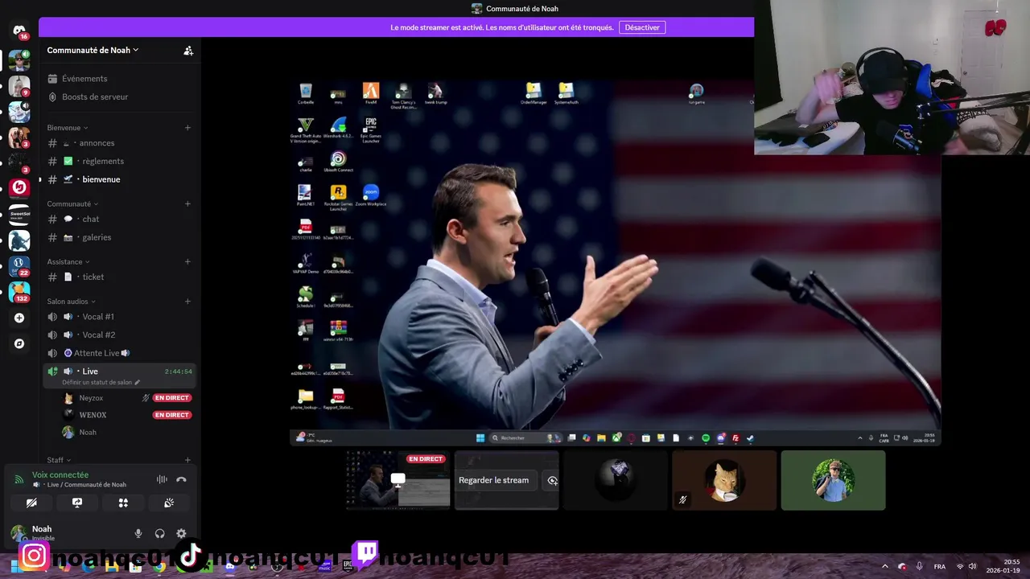Select green highlighted participant tile
Screen dimensions: 1030x579
point(833,480)
